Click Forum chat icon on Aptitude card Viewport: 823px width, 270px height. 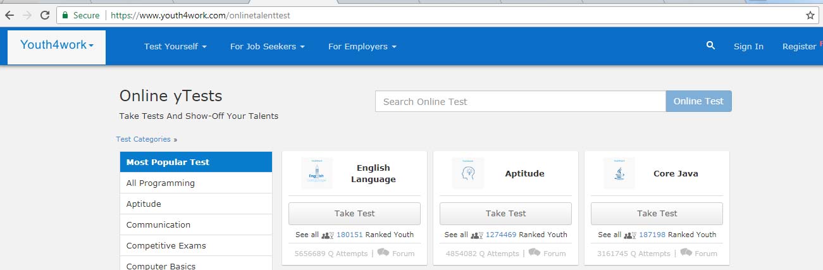pos(535,253)
